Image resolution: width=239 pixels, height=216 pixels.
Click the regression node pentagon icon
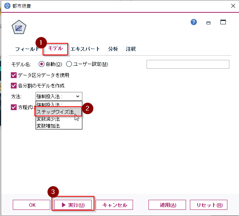click(19, 27)
